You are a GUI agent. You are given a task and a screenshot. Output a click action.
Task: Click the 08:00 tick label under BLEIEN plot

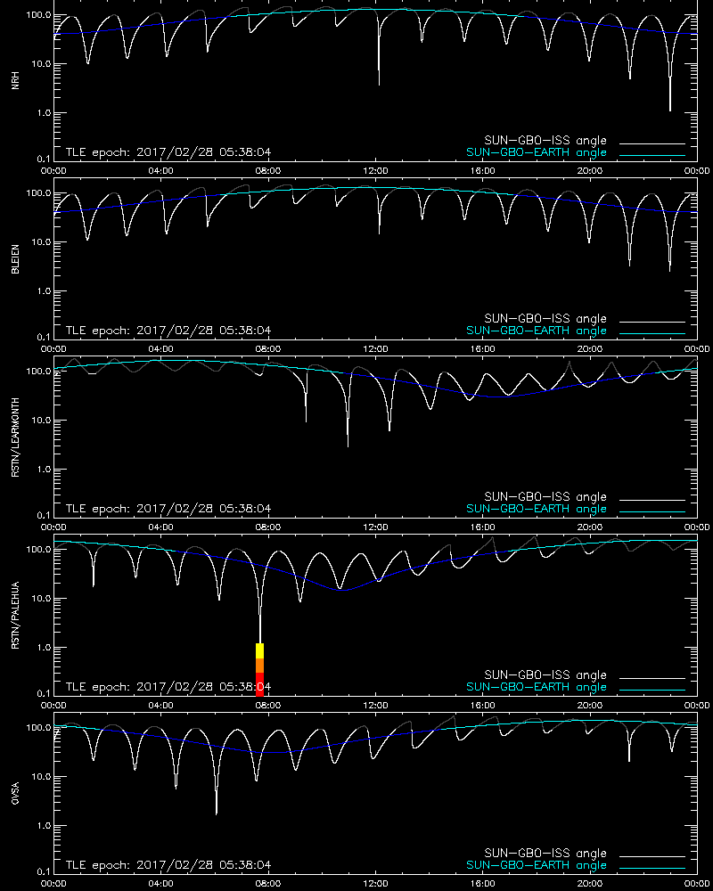[x=267, y=349]
